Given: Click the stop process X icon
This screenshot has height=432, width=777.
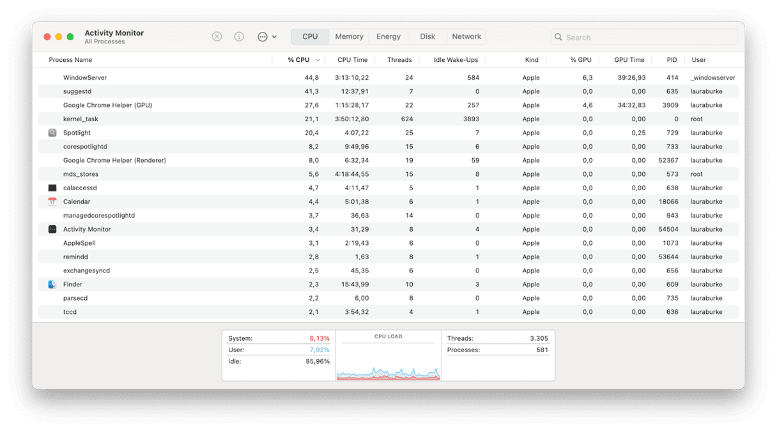Looking at the screenshot, I should [x=217, y=37].
